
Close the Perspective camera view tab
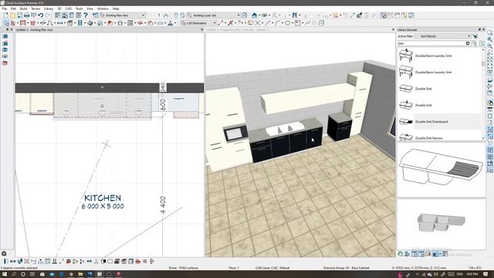click(x=393, y=29)
